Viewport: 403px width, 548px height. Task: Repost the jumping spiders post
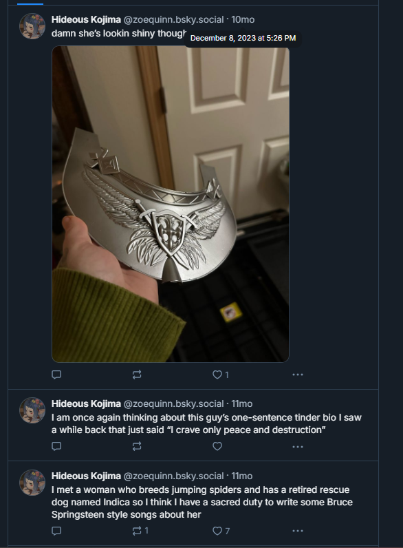pos(140,531)
